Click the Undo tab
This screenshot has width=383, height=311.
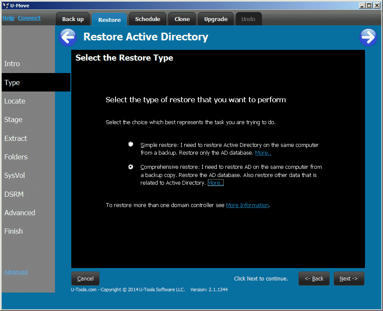pyautogui.click(x=248, y=19)
